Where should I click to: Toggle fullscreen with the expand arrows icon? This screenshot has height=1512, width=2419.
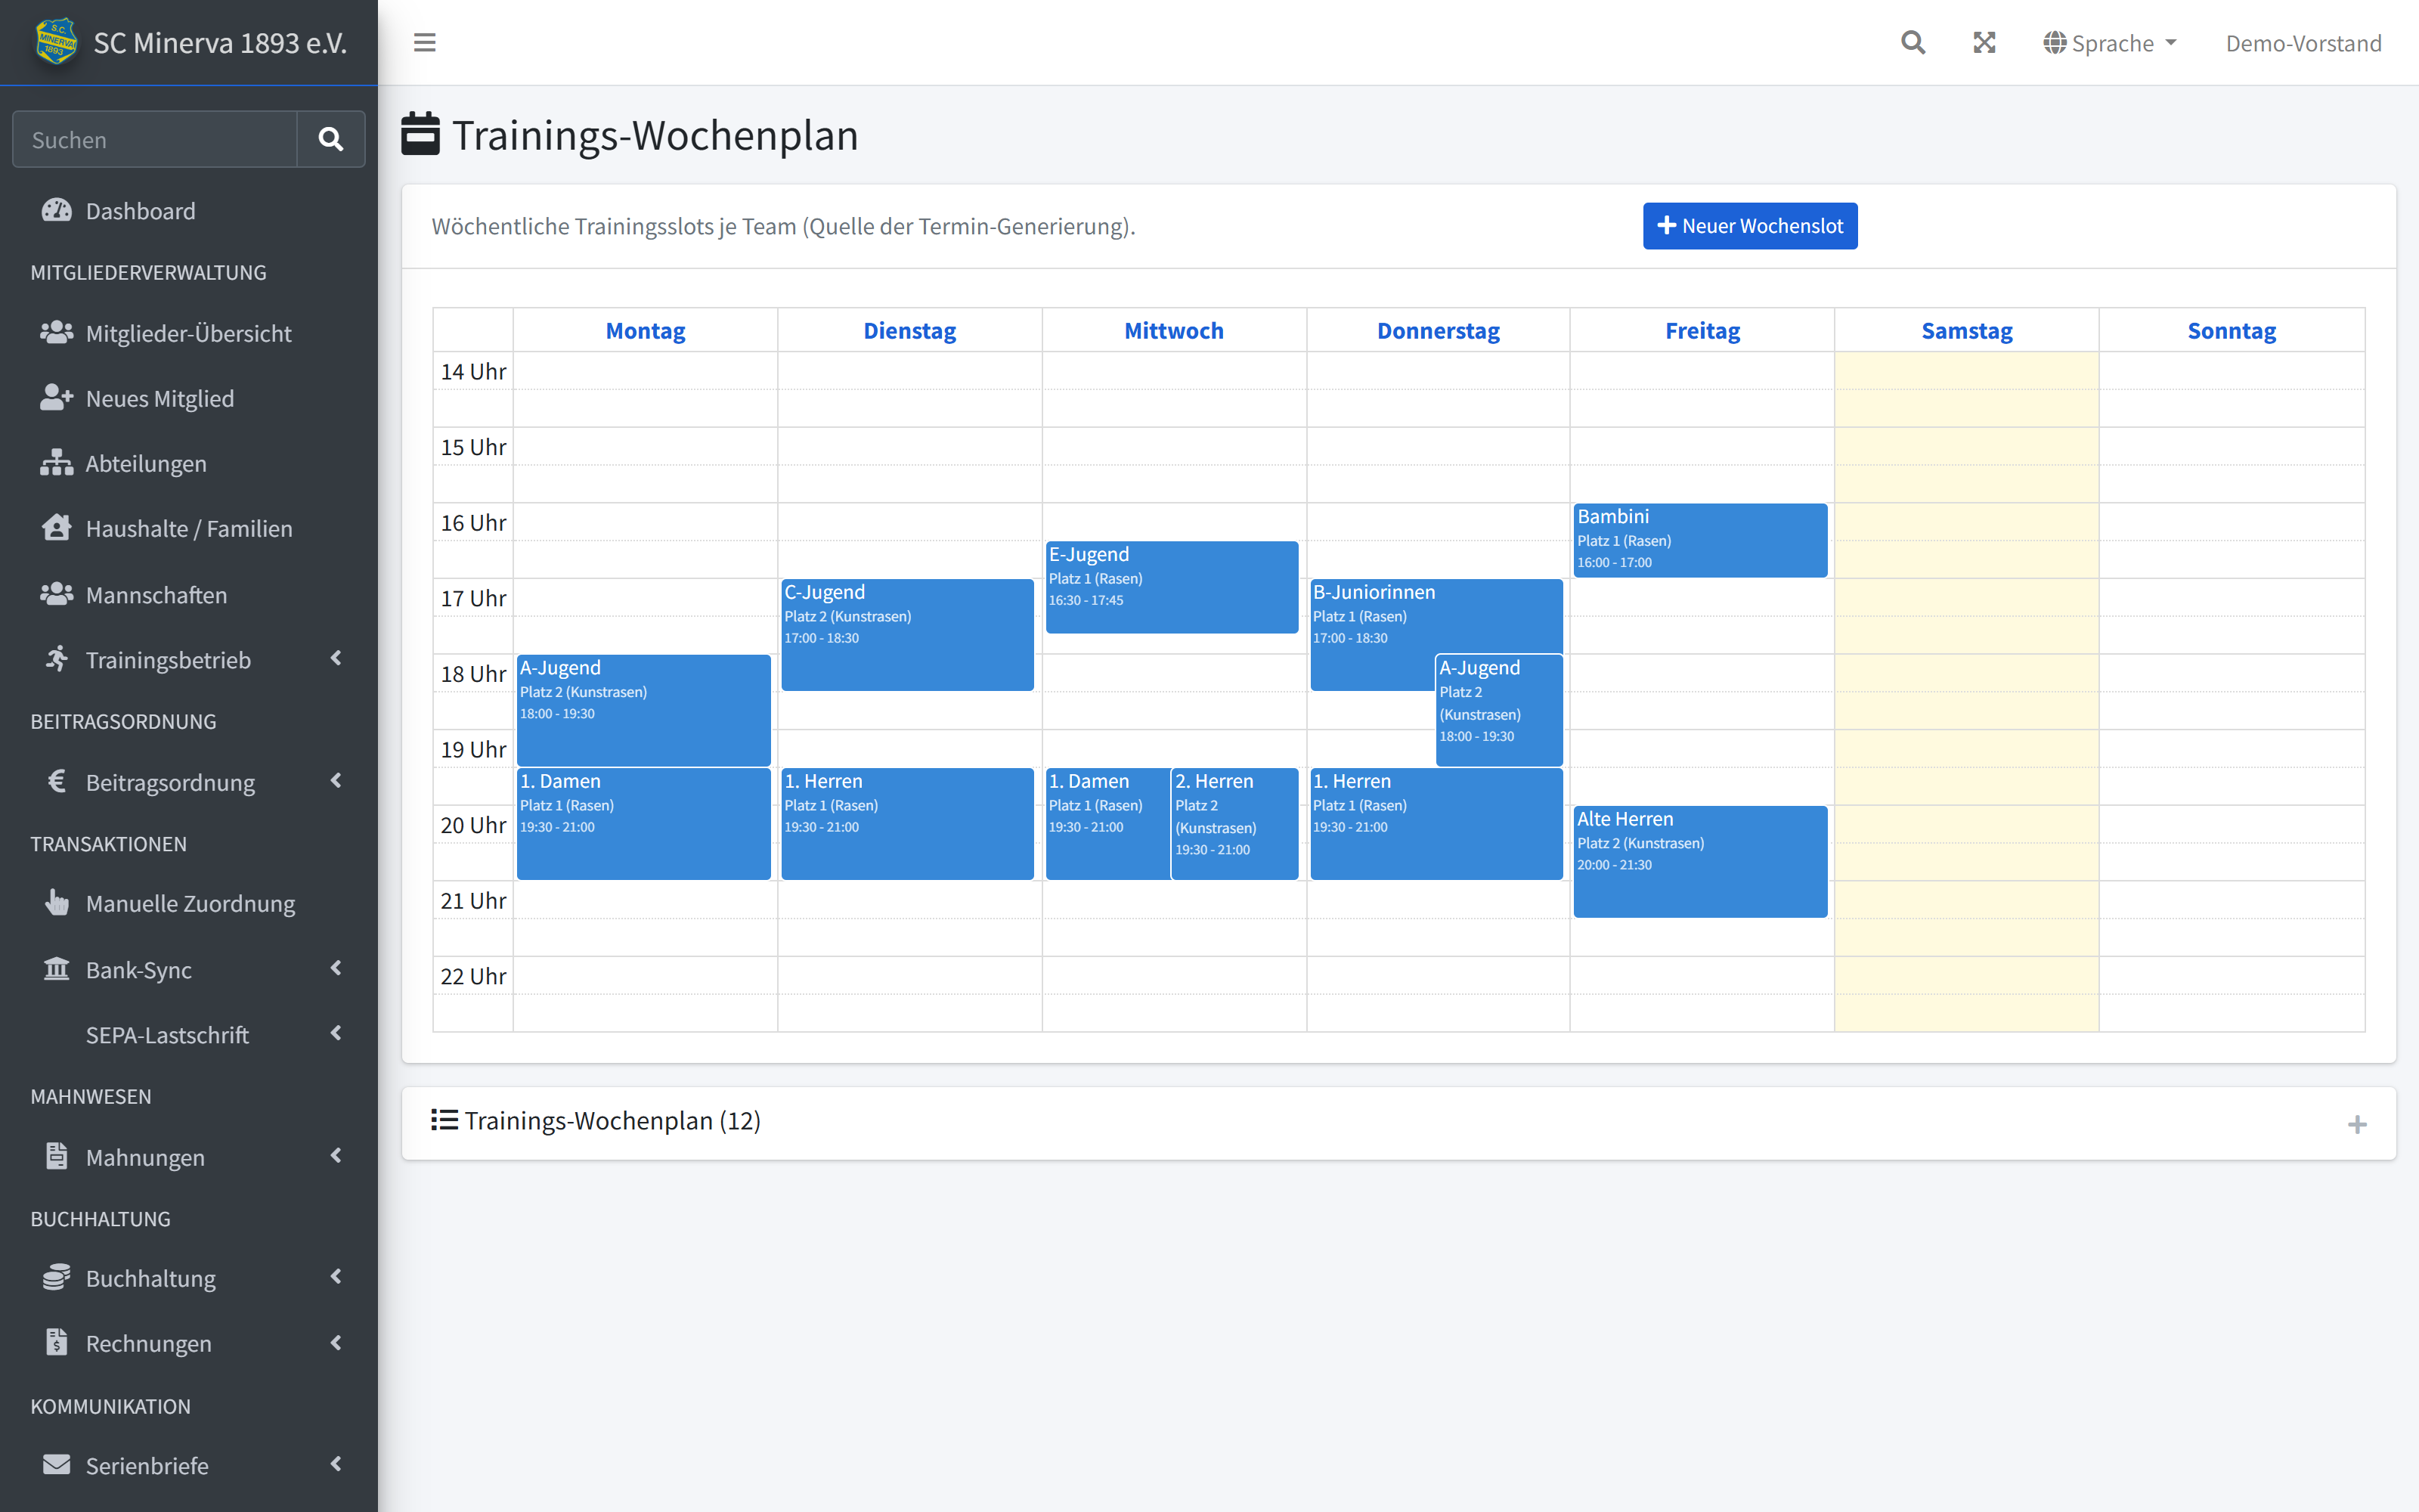[1984, 42]
